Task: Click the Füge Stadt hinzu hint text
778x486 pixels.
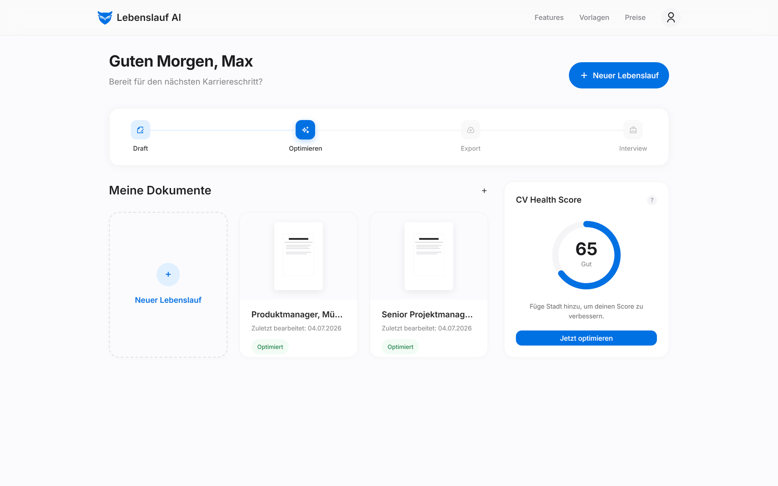Action: pyautogui.click(x=586, y=311)
